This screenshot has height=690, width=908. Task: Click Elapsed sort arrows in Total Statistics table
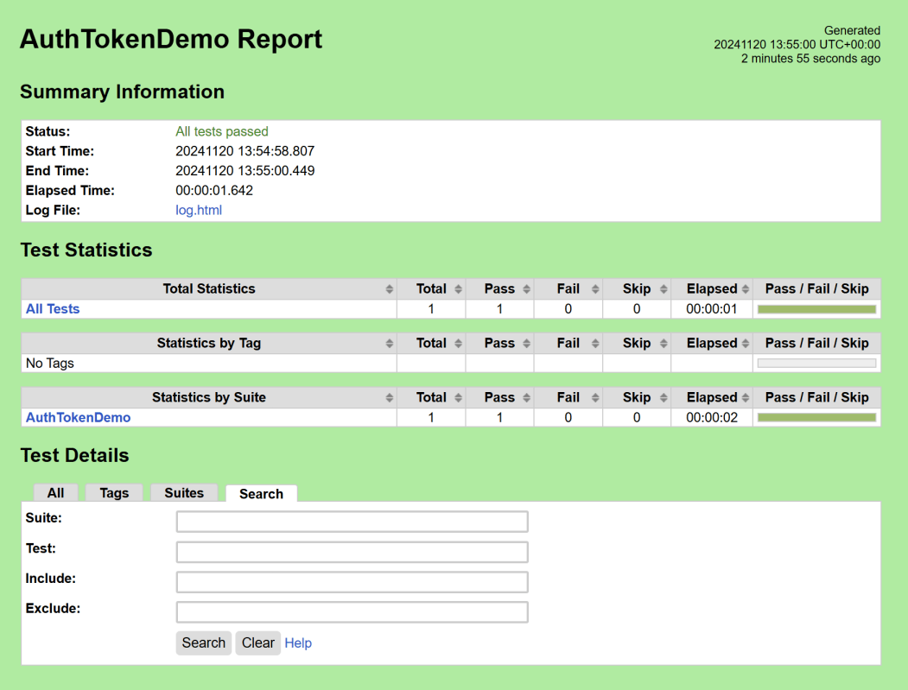pos(745,289)
